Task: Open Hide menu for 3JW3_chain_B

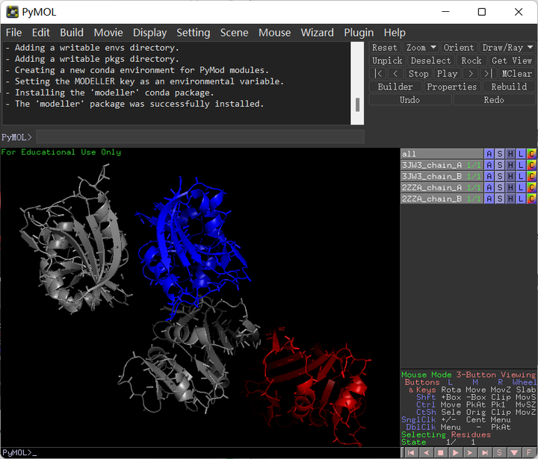Action: (x=510, y=176)
